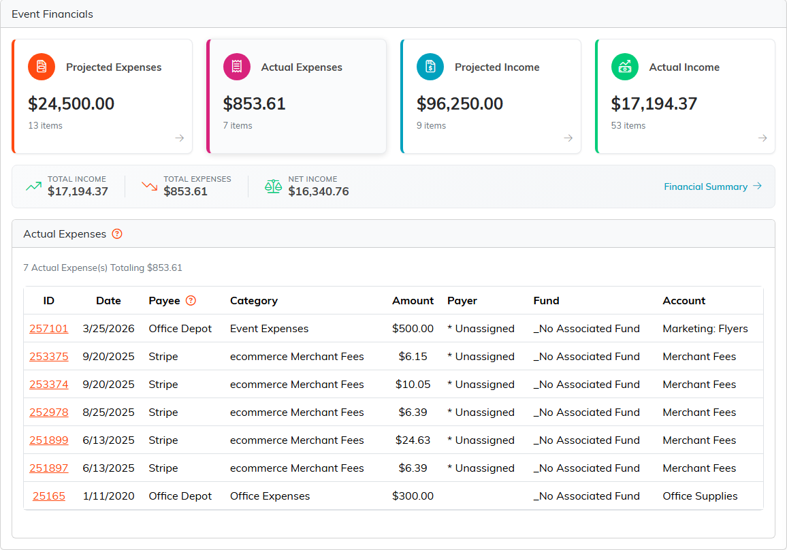This screenshot has height=550, width=787.
Task: Show help for Actual Expenses heading
Action: click(117, 234)
